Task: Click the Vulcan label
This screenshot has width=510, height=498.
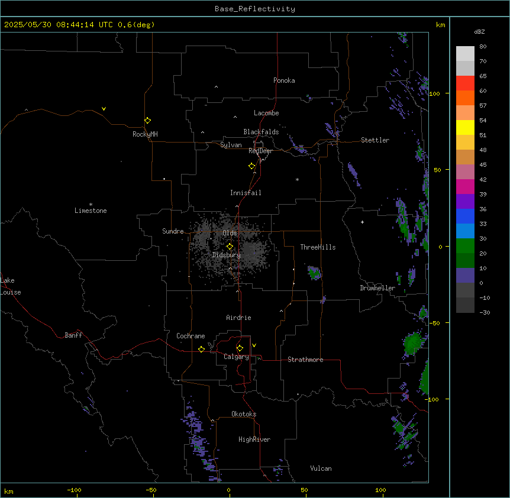Action: point(321,468)
